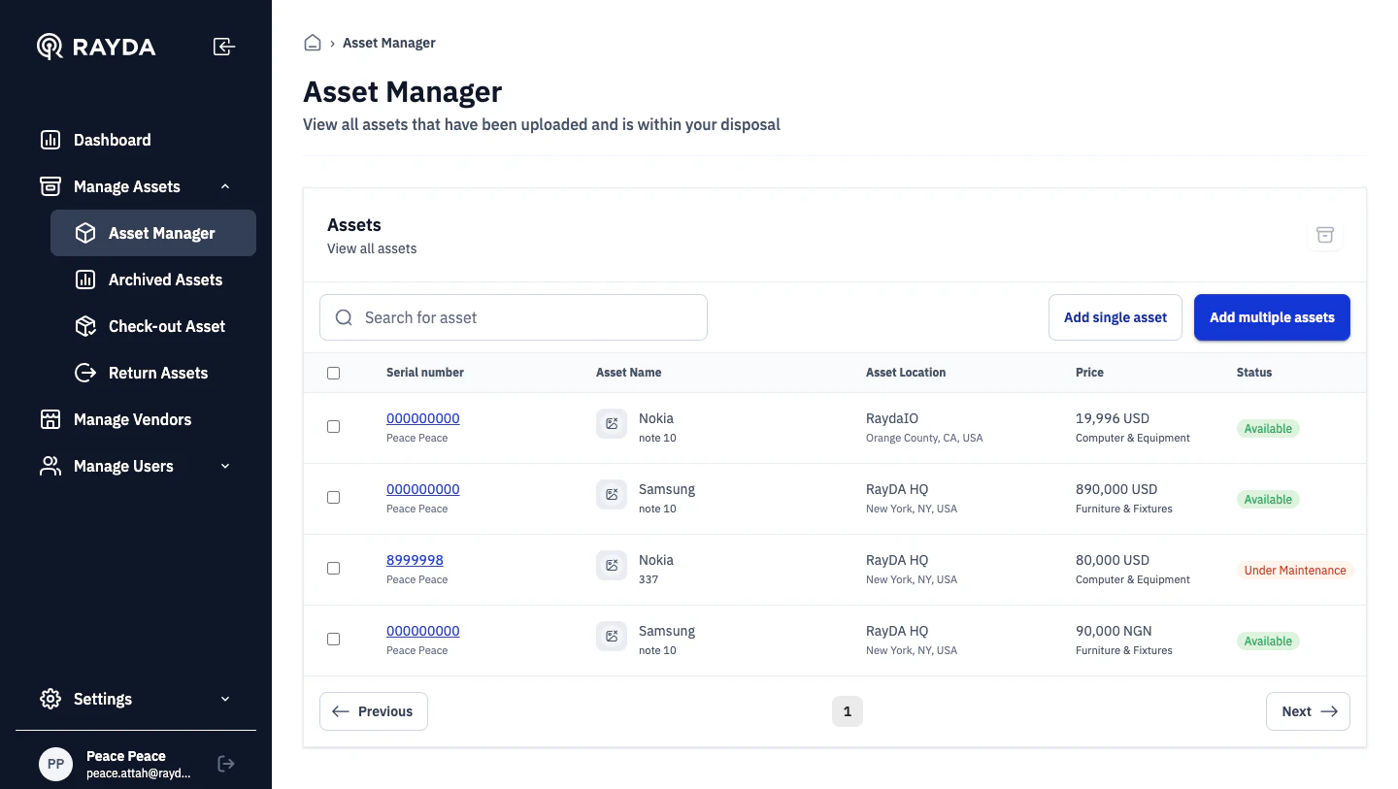The height and width of the screenshot is (789, 1398).
Task: Click inside the Search for asset field
Action: tap(513, 317)
